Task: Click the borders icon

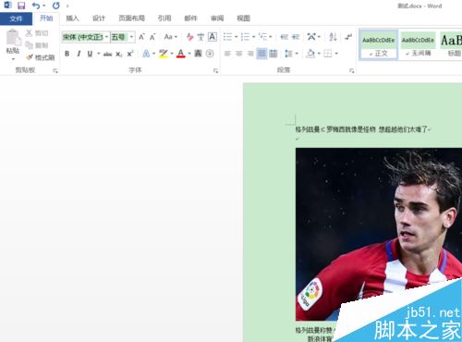Action: (328, 54)
